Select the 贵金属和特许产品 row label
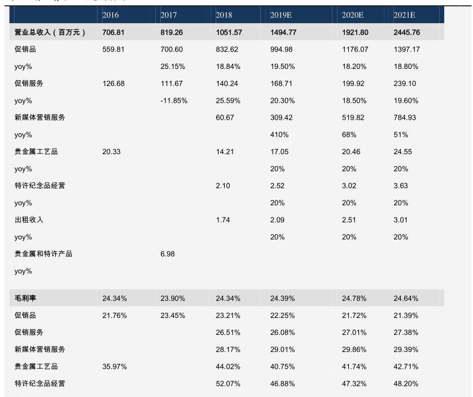 tap(43, 254)
